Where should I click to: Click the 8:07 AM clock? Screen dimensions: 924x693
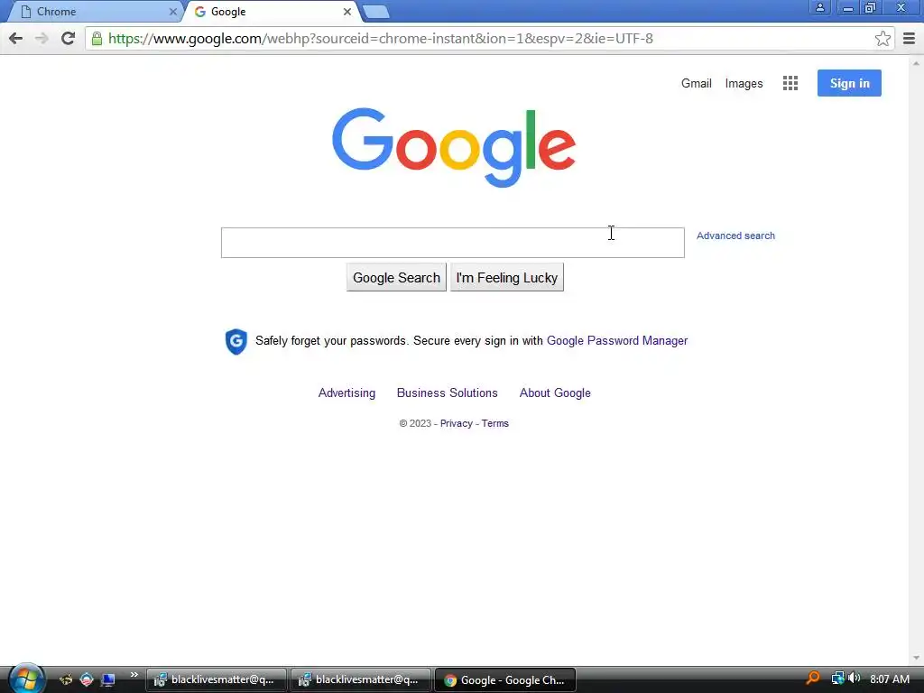[889, 679]
